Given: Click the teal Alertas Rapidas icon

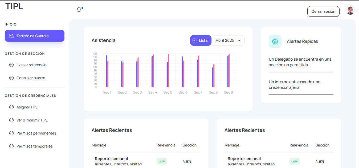Looking at the screenshot, I should (x=275, y=41).
